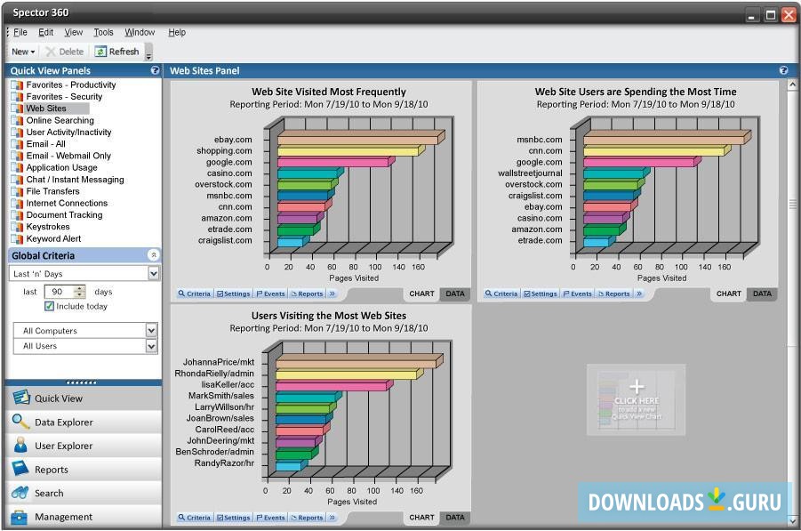Expand more options on Visited Most Frequently chart
The height and width of the screenshot is (531, 801).
click(332, 294)
